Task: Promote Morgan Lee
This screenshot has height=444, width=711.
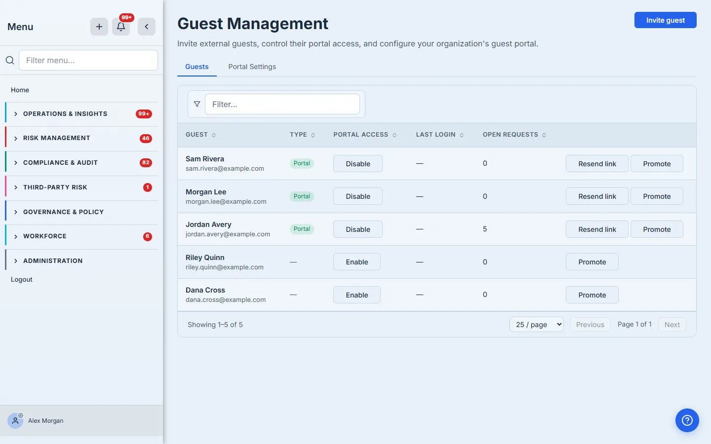Action: [x=657, y=196]
